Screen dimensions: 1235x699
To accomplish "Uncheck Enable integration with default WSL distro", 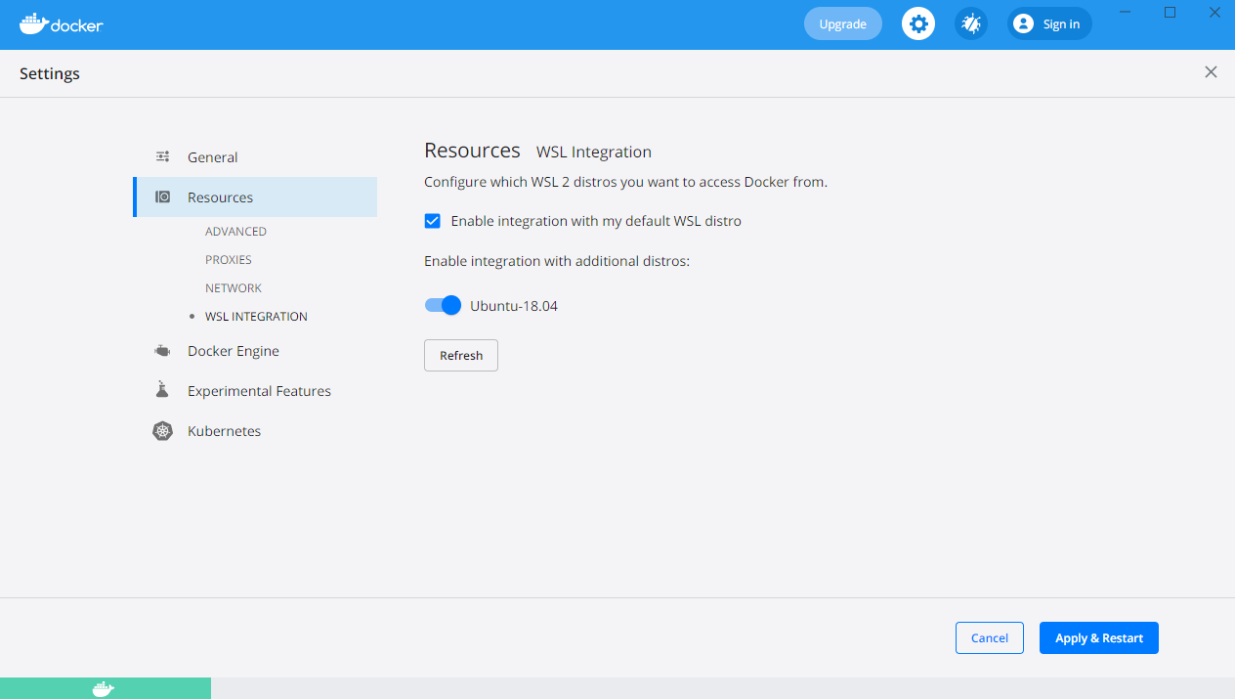I will pos(433,221).
